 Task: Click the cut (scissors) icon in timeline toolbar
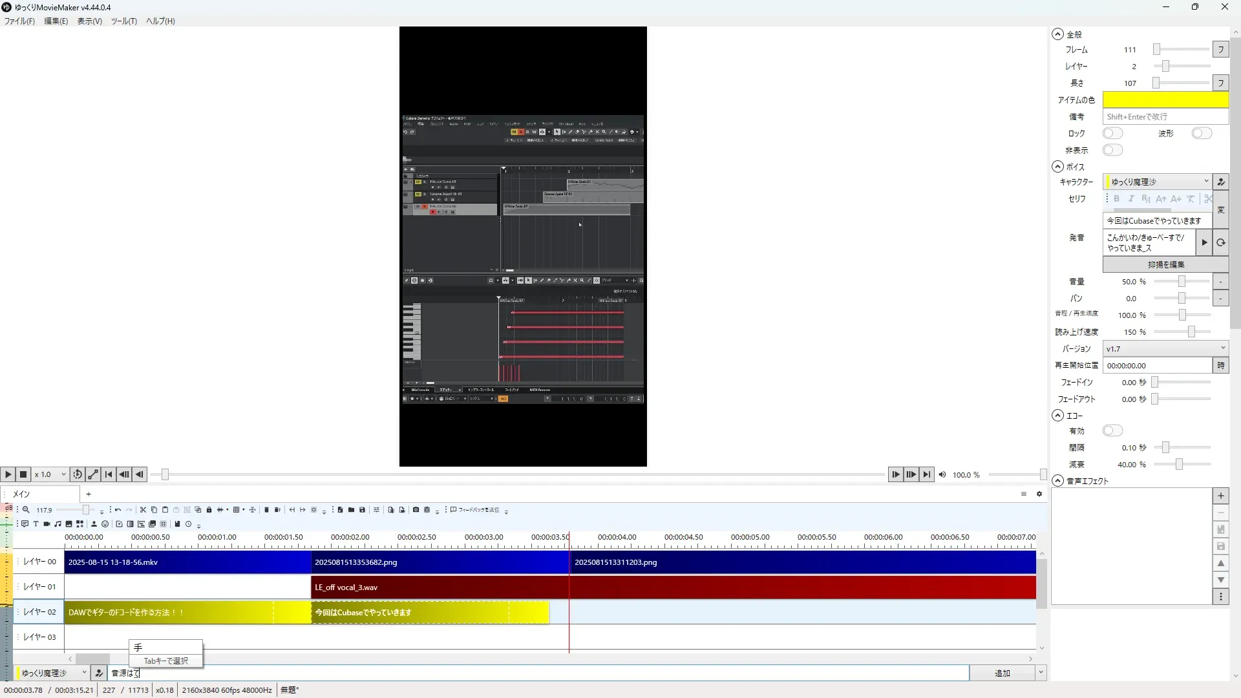[x=143, y=510]
